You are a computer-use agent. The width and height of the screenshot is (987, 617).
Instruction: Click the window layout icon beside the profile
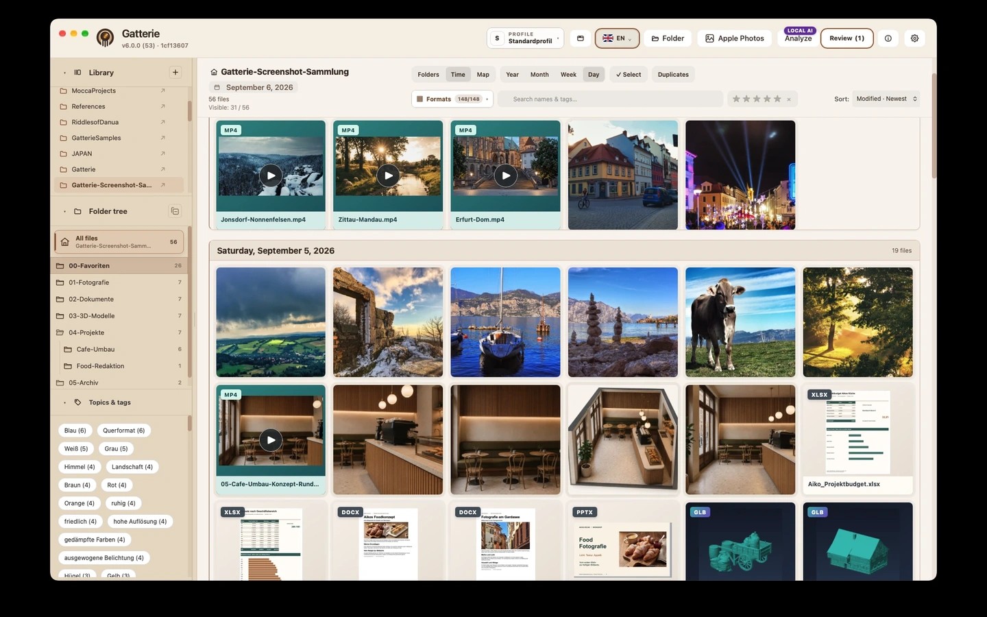pyautogui.click(x=581, y=38)
